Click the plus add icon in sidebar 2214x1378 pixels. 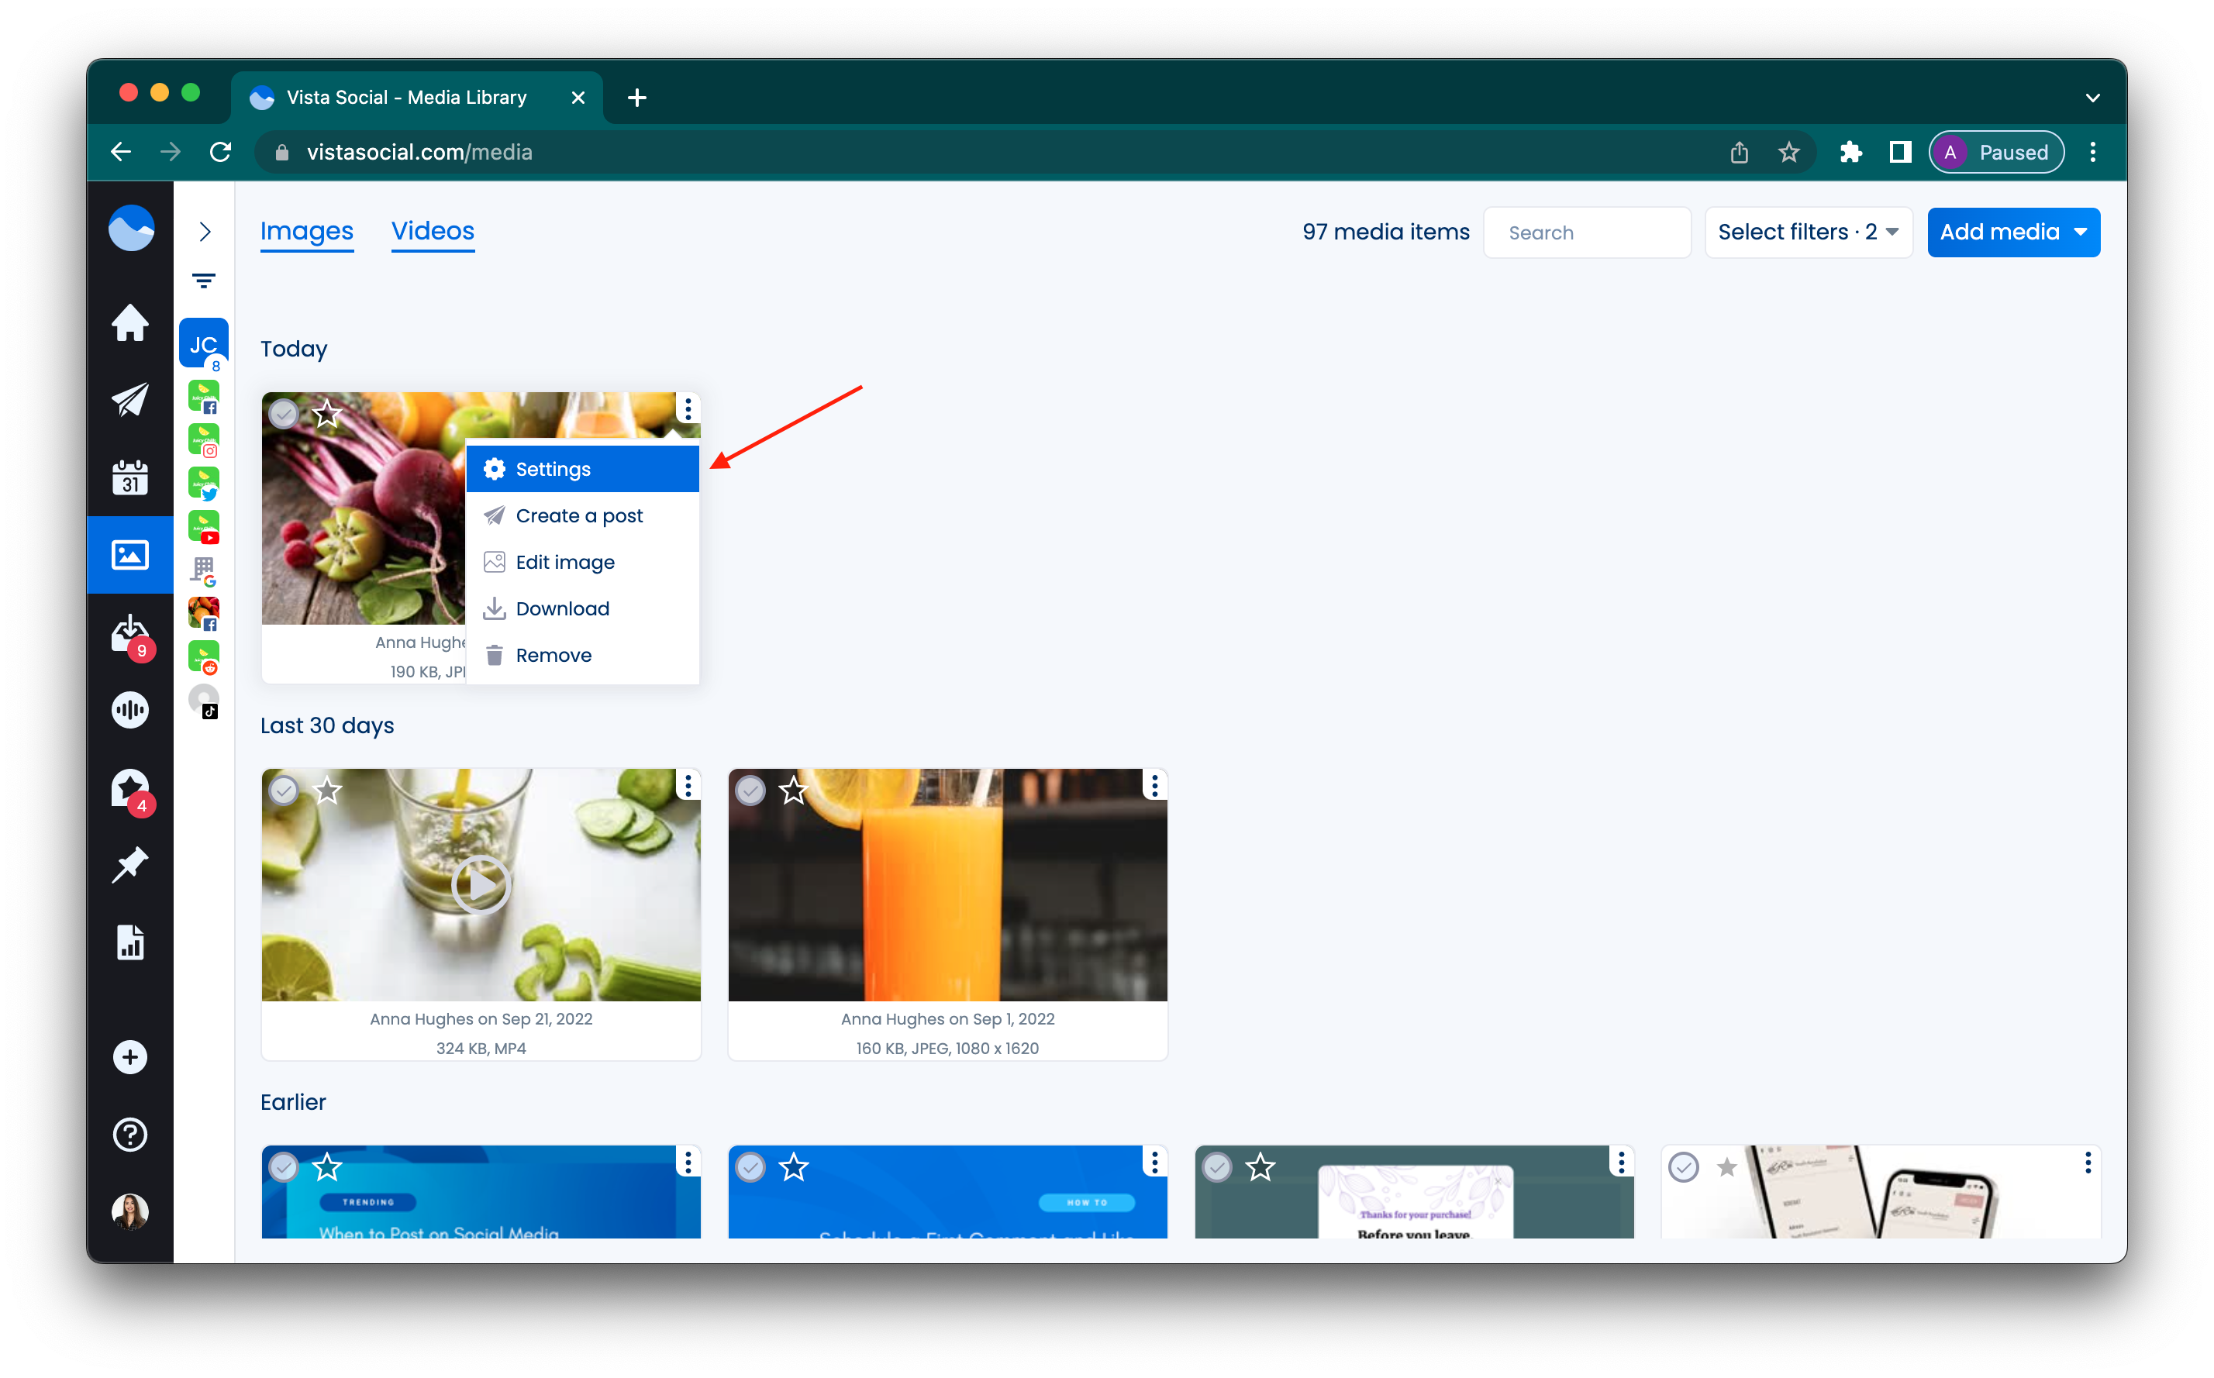(130, 1057)
